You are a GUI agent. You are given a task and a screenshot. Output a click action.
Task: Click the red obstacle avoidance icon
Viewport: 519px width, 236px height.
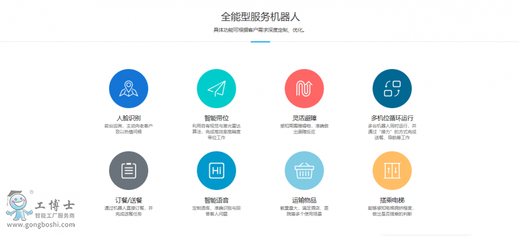click(304, 89)
